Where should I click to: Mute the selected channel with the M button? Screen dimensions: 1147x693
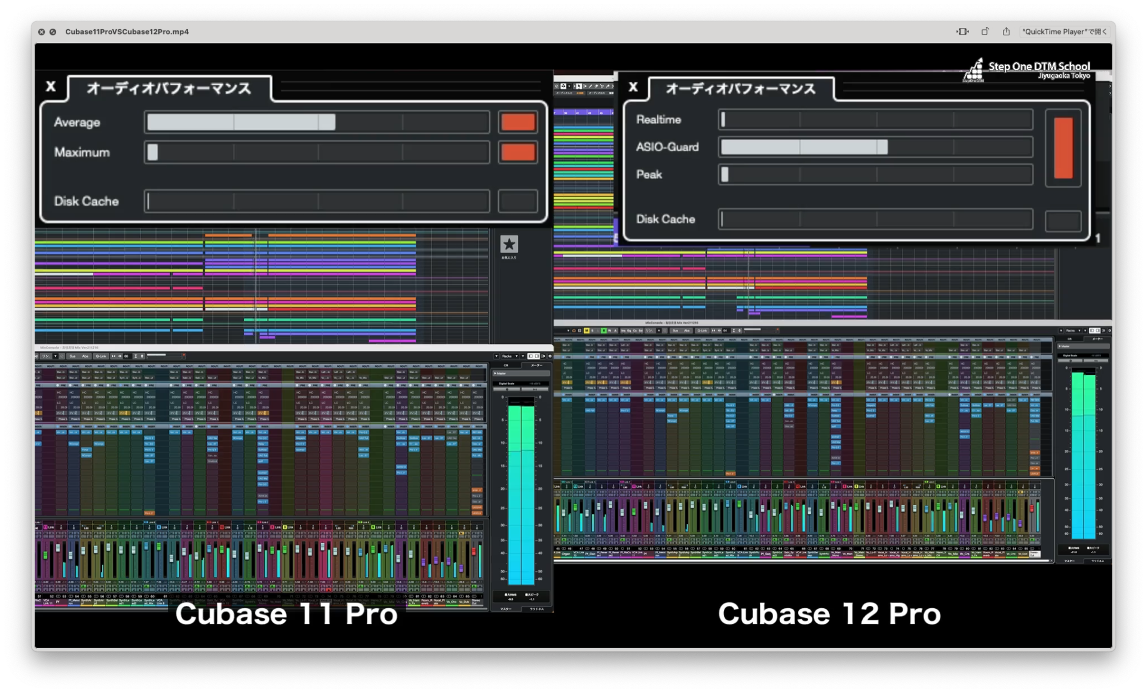tap(587, 330)
